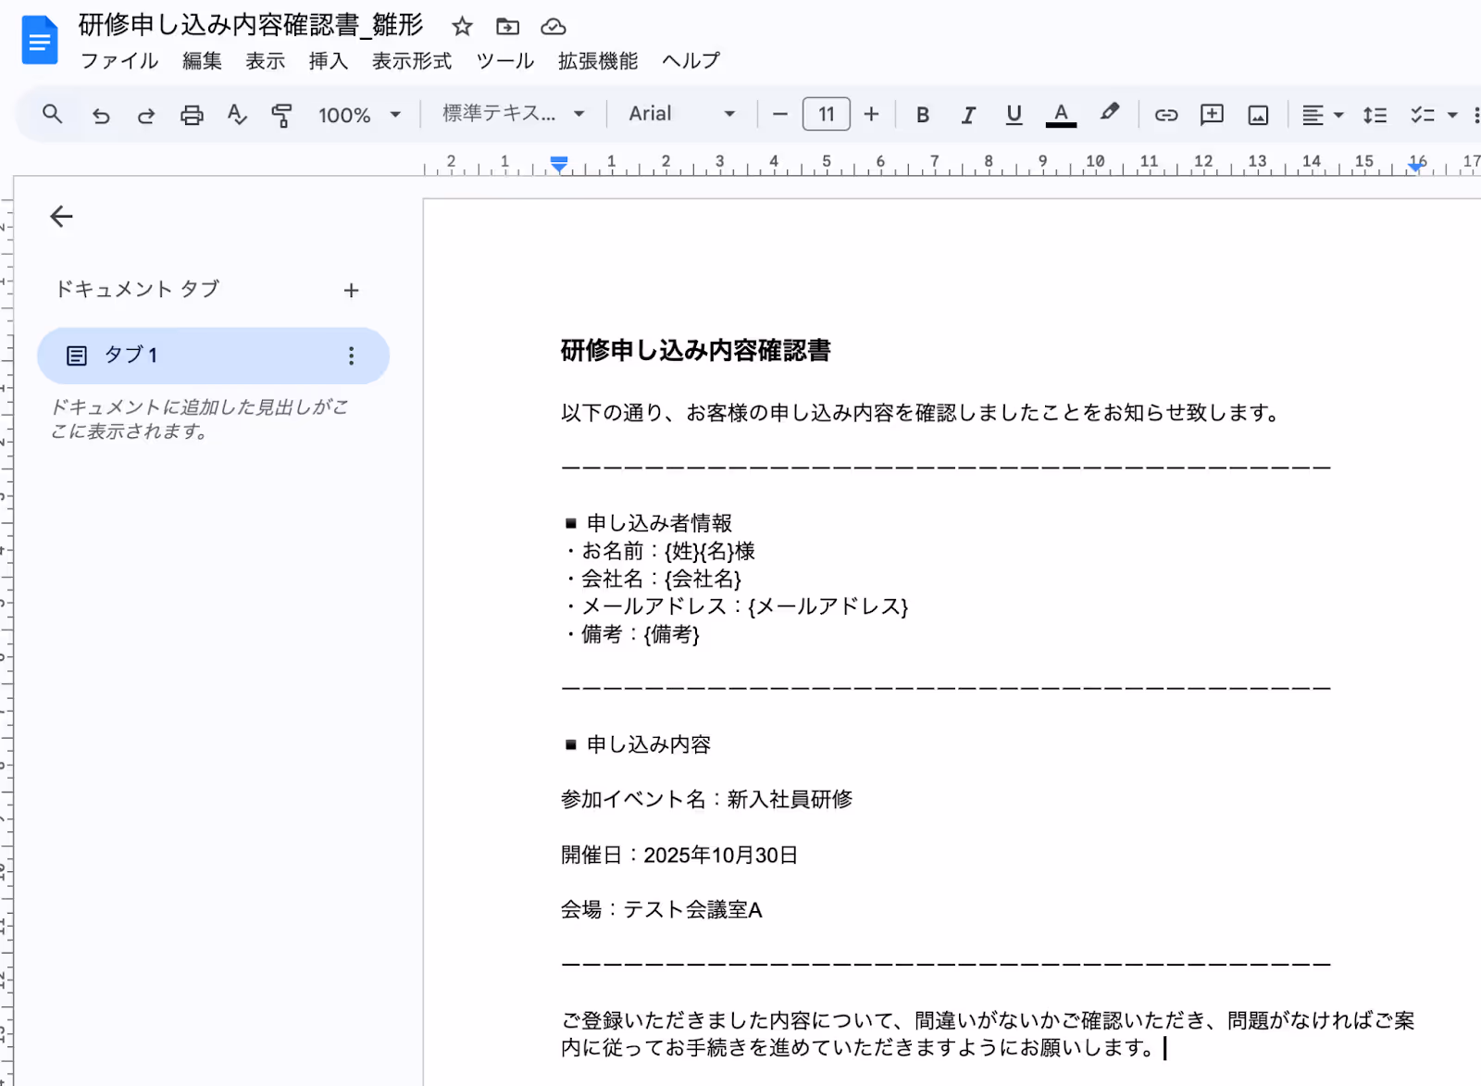Screen dimensions: 1481x1086
Task: Open the paragraph style dropdown
Action: pyautogui.click(x=514, y=114)
